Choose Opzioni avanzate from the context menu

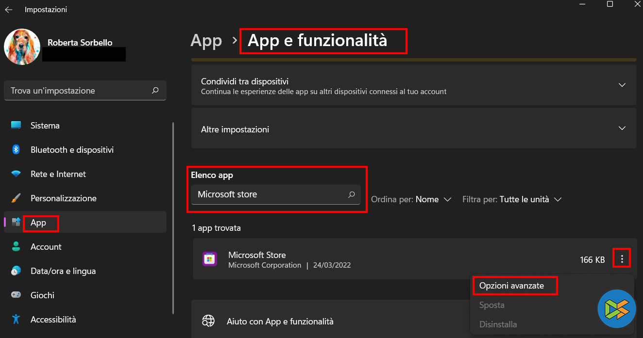coord(511,286)
